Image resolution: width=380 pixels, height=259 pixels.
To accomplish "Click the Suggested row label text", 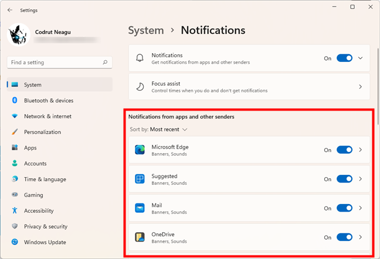I will (x=164, y=176).
